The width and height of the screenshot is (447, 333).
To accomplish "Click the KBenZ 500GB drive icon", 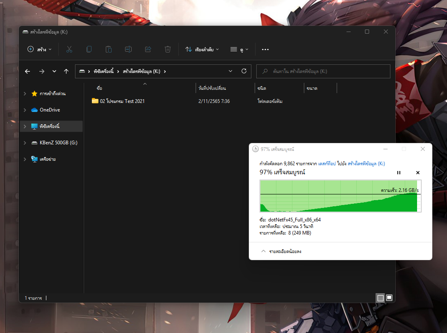I will point(34,143).
